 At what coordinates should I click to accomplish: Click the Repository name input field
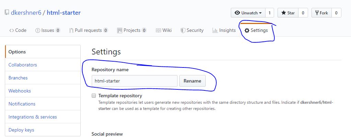click(134, 81)
